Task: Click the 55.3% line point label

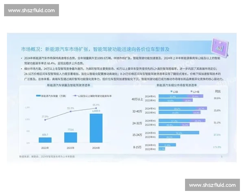Action: tap(71, 108)
